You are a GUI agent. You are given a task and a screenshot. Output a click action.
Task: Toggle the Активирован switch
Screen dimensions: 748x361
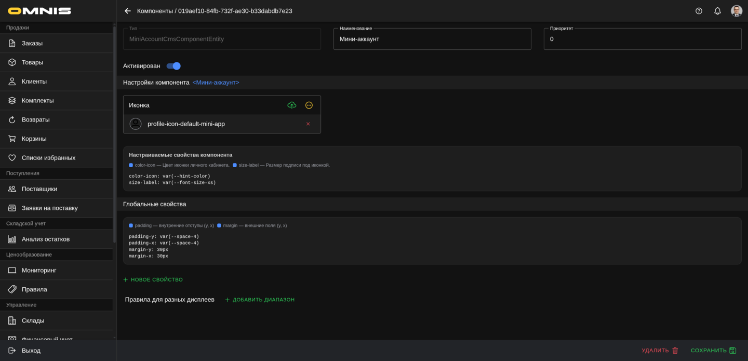coord(173,66)
